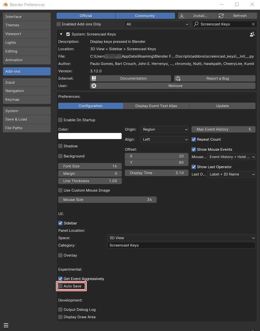Switch to Display Event Text Alias tab
260x331 pixels.
[156, 106]
